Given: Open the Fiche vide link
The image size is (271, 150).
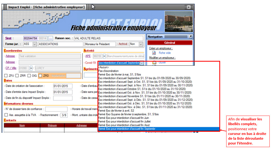Looking at the screenshot, I should pyautogui.click(x=165, y=53).
